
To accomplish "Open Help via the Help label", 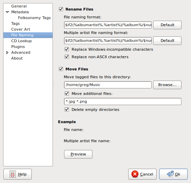I will click(22, 174).
